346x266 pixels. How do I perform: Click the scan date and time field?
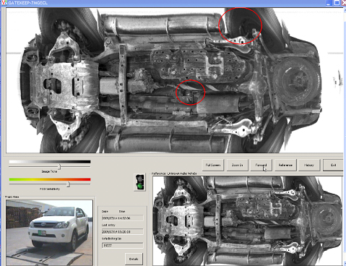pyautogui.click(x=122, y=218)
